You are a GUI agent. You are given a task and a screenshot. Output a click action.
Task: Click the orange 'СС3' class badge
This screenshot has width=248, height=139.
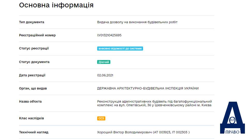click(101, 118)
